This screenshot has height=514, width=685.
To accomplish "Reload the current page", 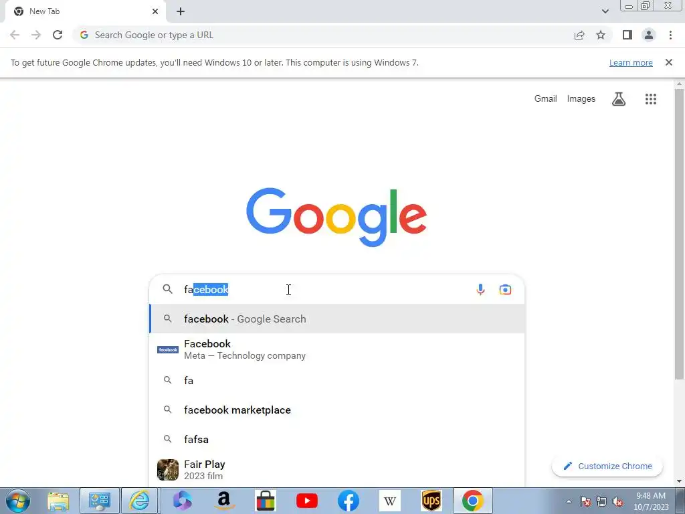I will point(58,35).
